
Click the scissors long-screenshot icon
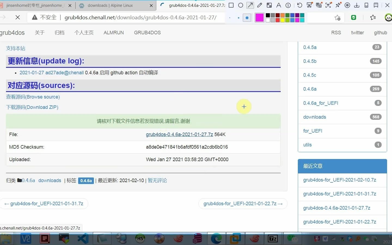309,5
